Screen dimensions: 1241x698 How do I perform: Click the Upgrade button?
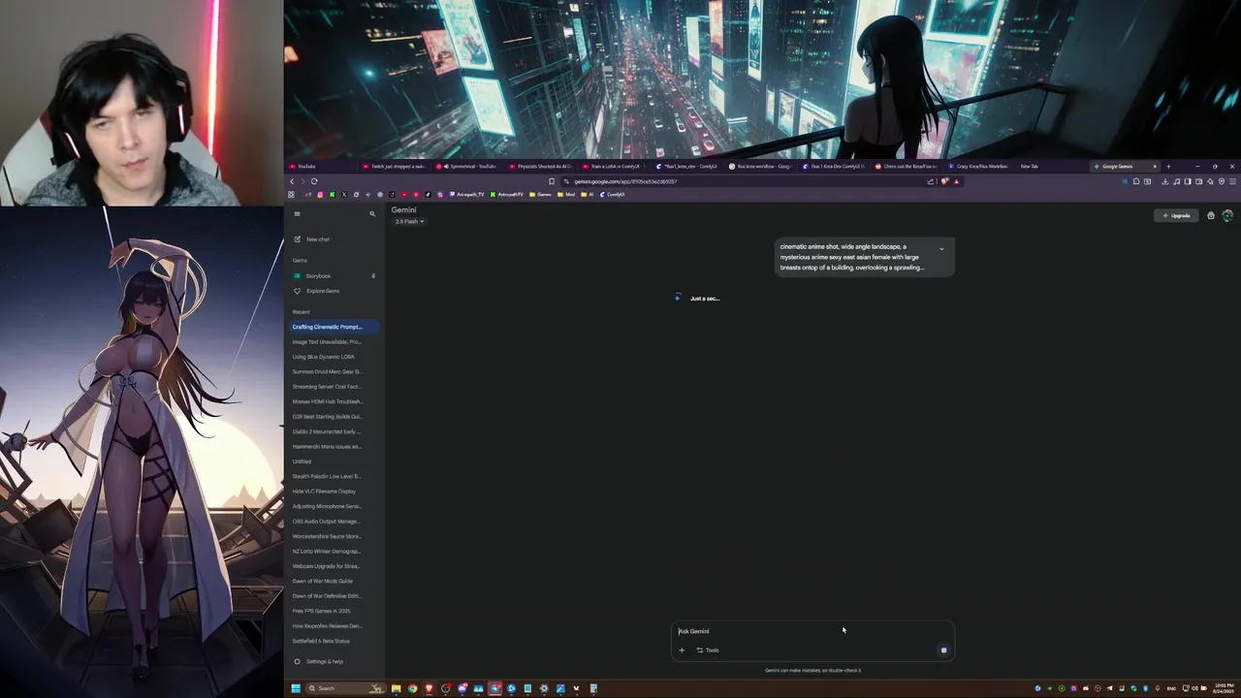(1176, 215)
